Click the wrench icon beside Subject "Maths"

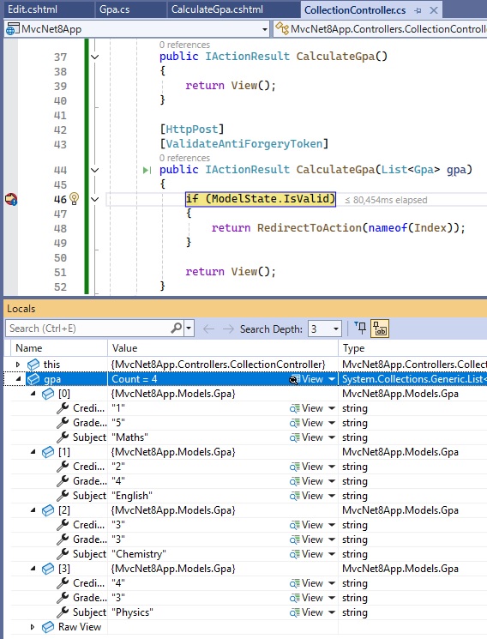[x=63, y=437]
